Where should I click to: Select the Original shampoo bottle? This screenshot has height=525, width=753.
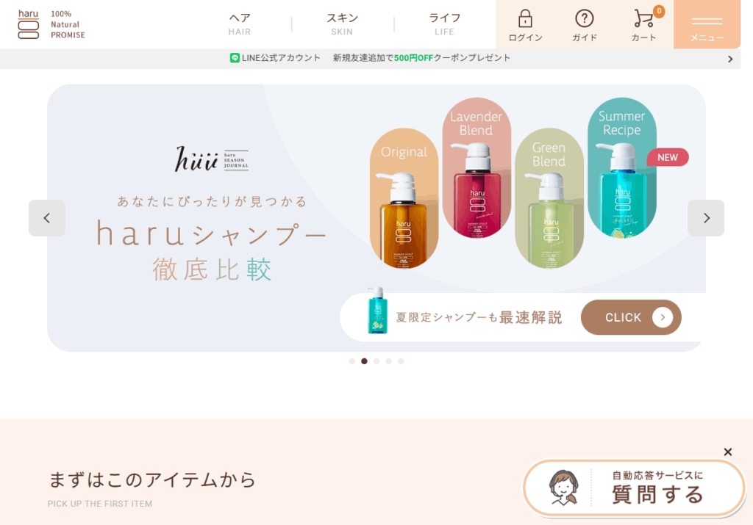click(404, 198)
